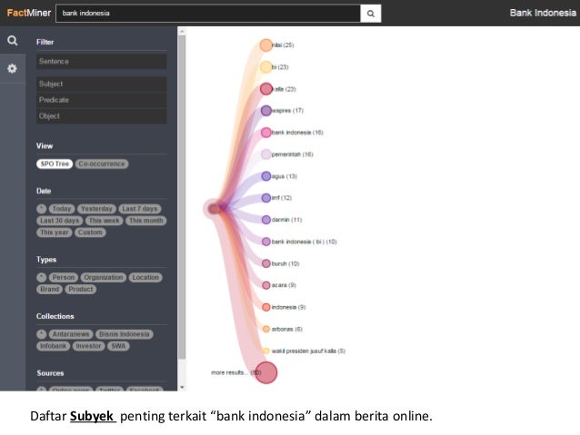Screen dimensions: 580x435
Task: Select the Yesterday date filter
Action: [96, 209]
